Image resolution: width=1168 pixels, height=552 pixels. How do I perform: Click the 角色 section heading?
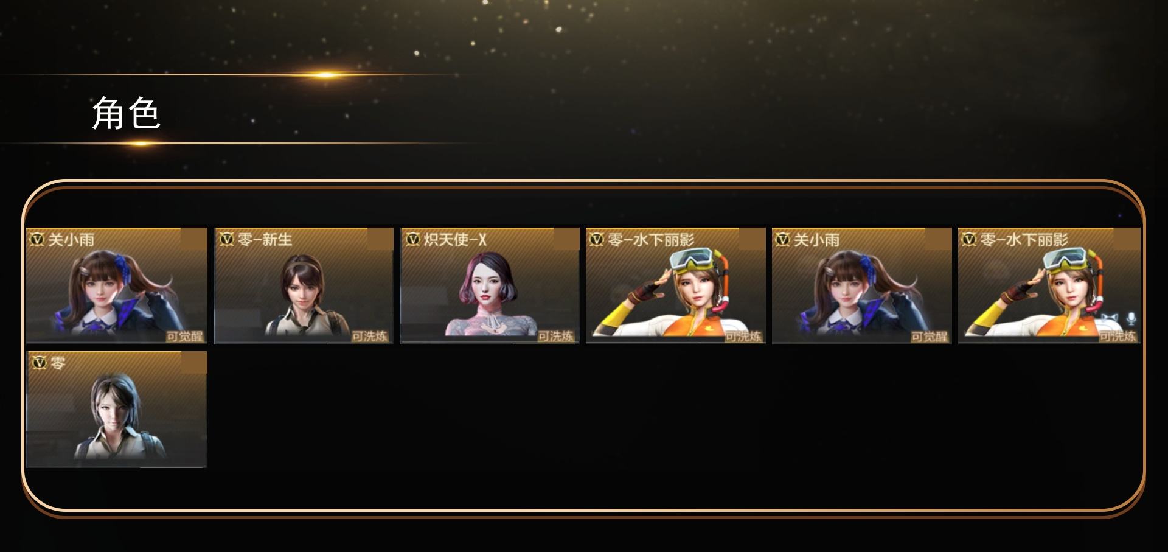[x=126, y=114]
